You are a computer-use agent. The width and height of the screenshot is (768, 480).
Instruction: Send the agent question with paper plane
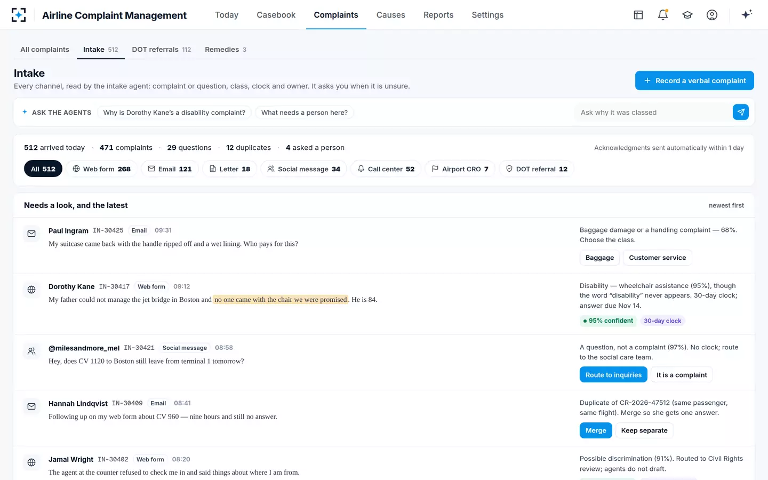(x=741, y=112)
